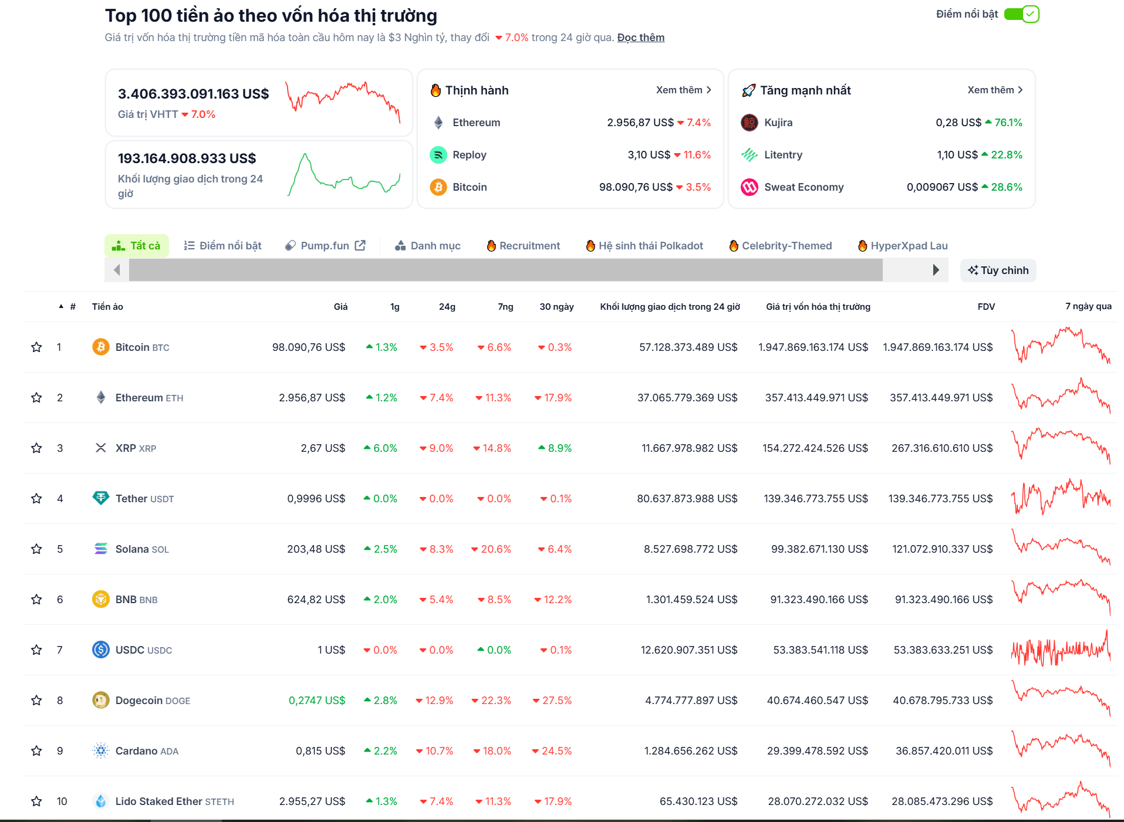Viewport: 1124px width, 822px height.
Task: Click the Solana logo icon
Action: 101,549
